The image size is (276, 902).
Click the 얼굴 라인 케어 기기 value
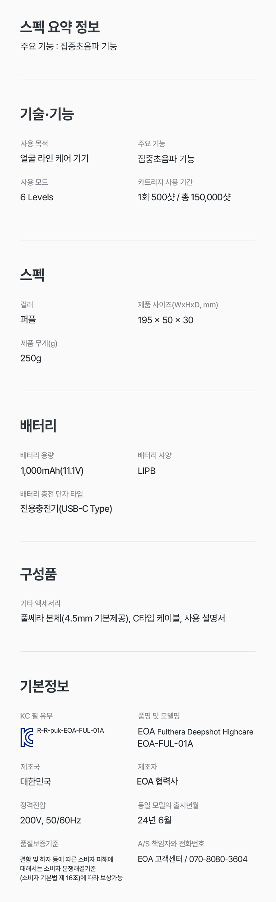point(54,159)
